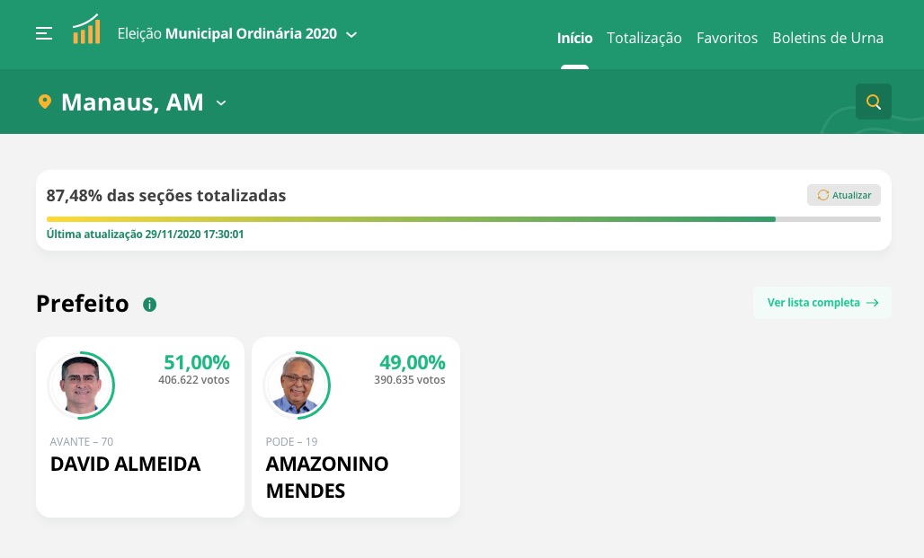Click the location pin icon next to Manaus
This screenshot has width=924, height=558.
click(x=45, y=101)
